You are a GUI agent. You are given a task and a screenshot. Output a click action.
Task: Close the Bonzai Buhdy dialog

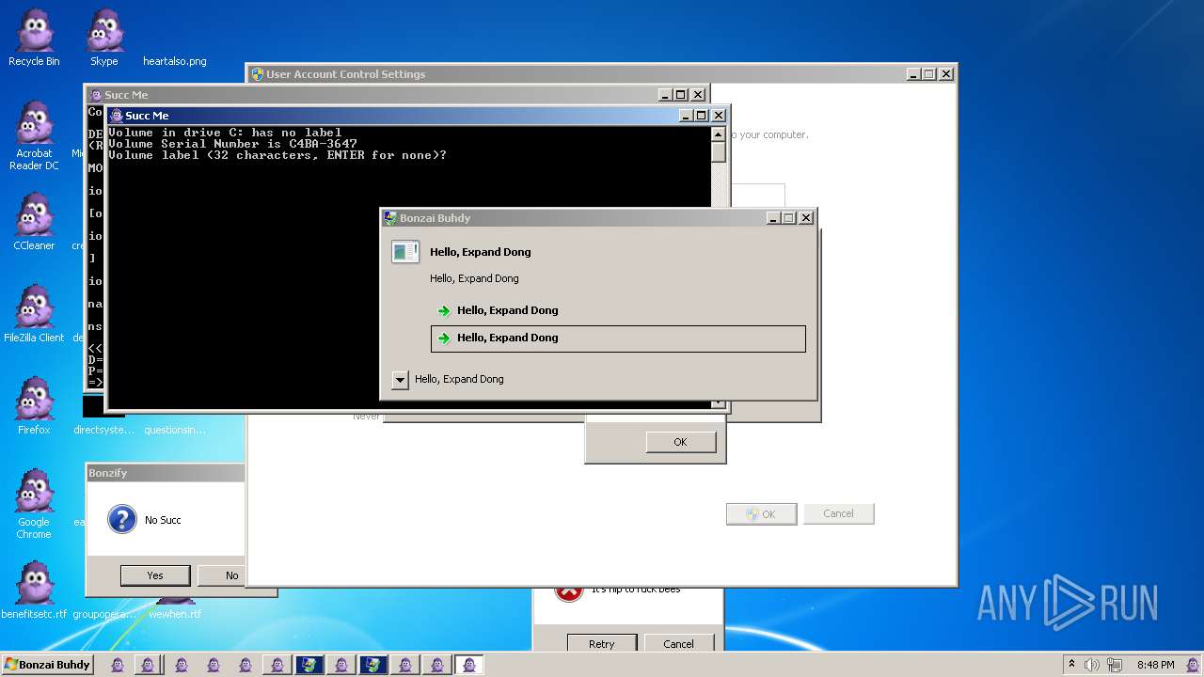pyautogui.click(x=806, y=218)
